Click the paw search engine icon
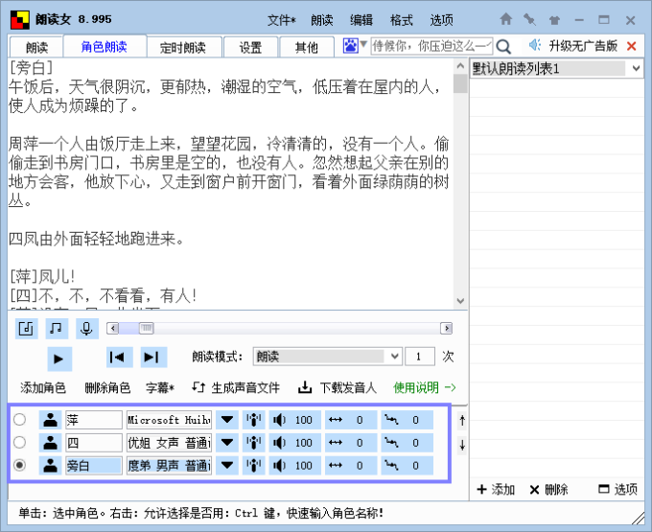This screenshot has height=532, width=652. point(351,46)
